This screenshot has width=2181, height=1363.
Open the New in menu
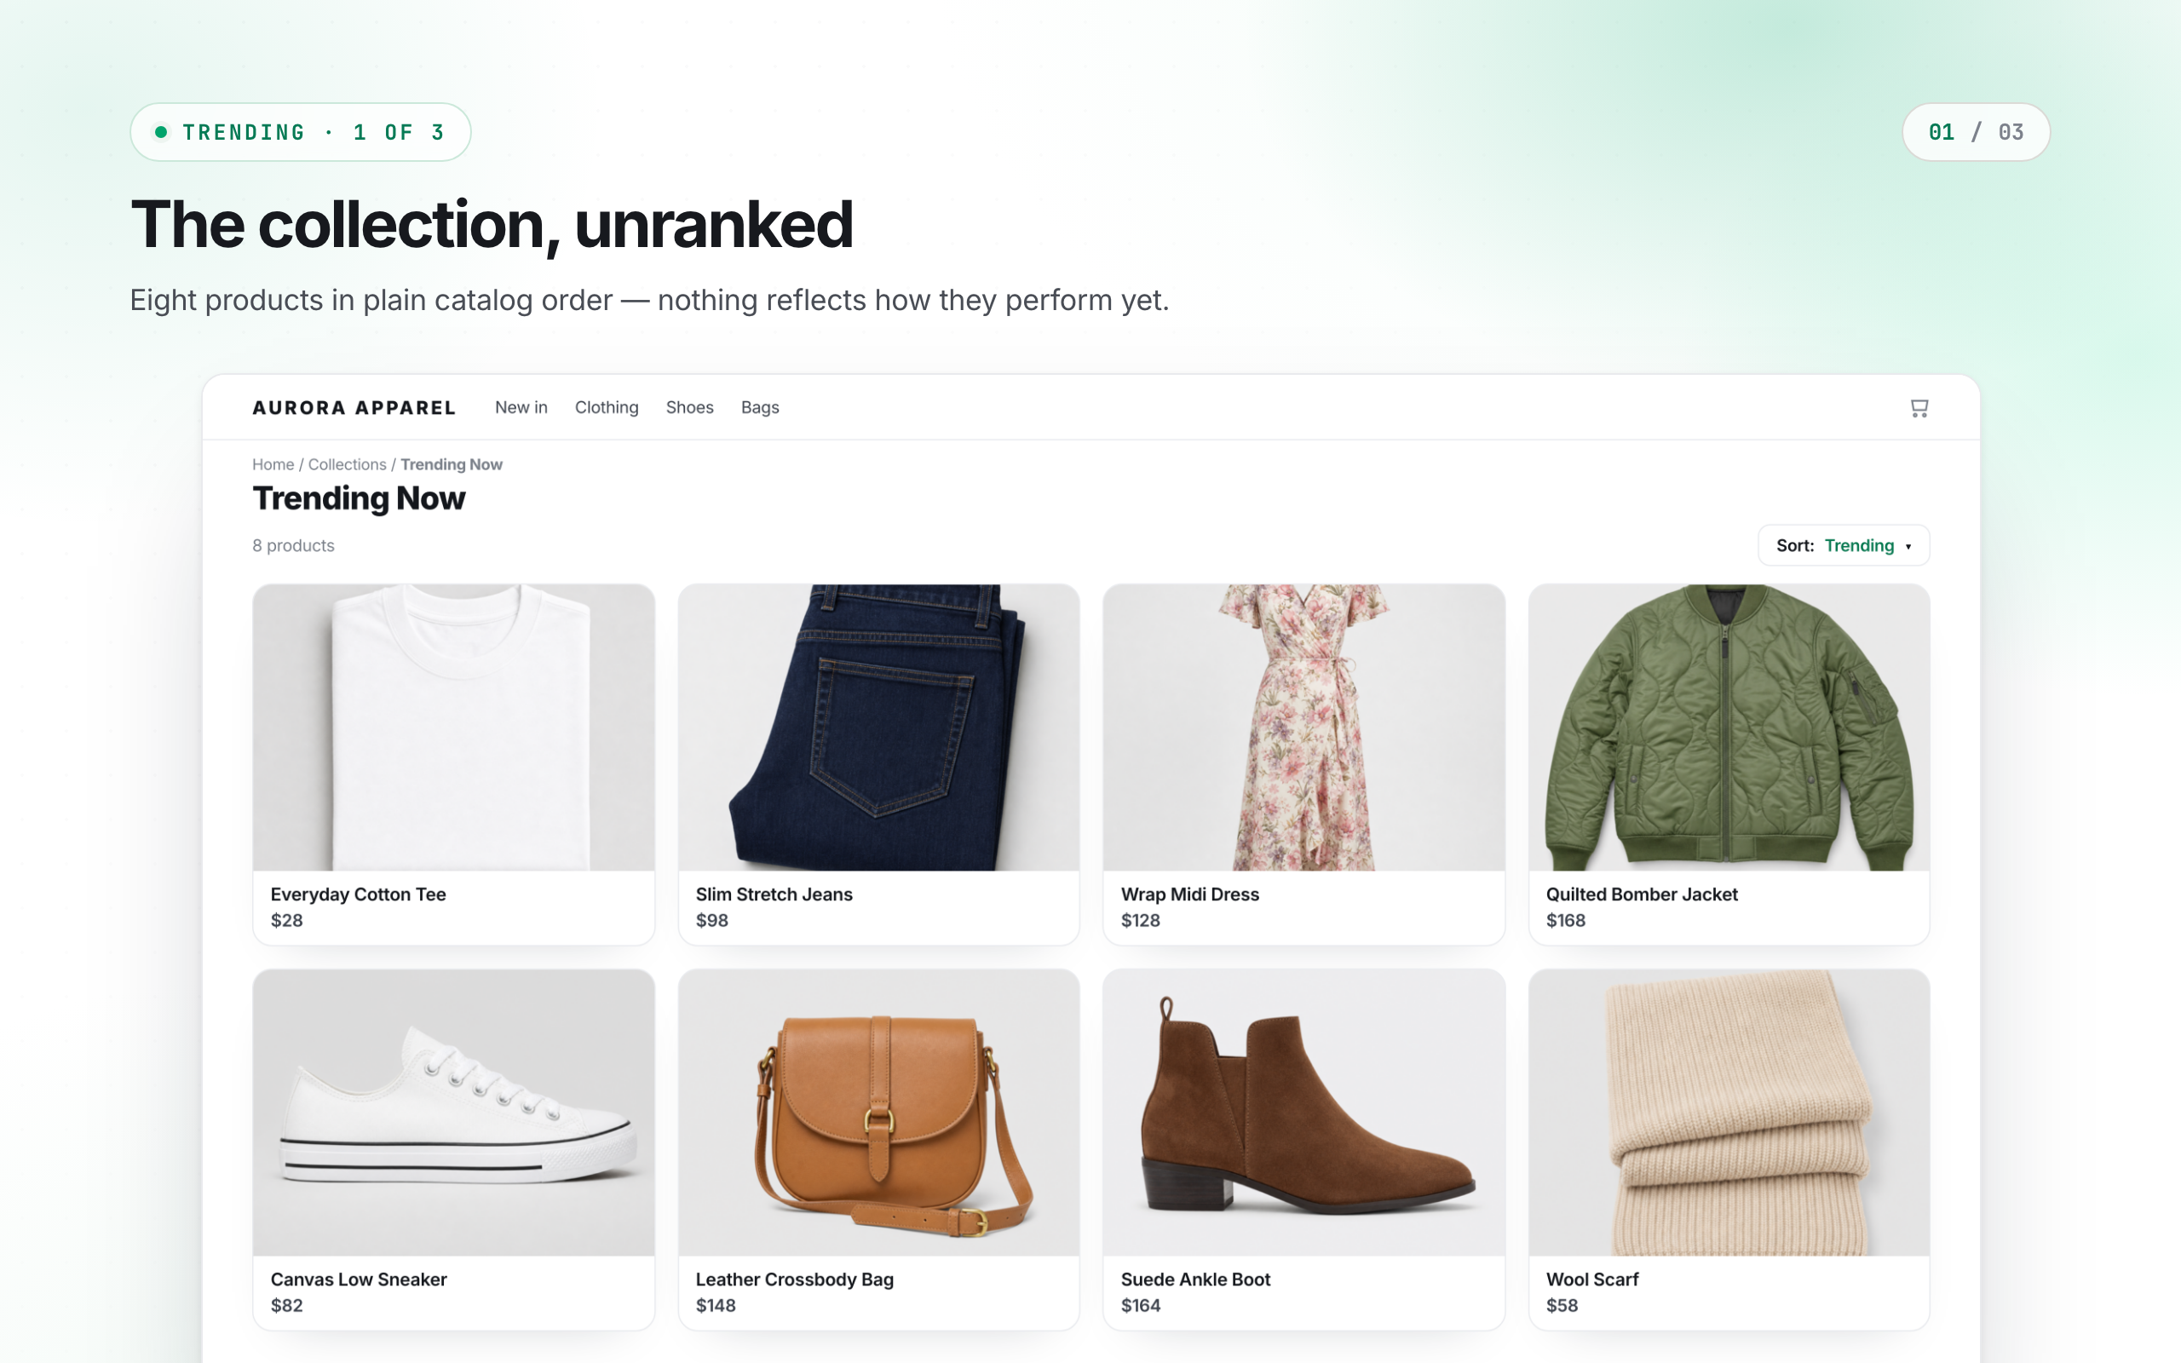521,407
